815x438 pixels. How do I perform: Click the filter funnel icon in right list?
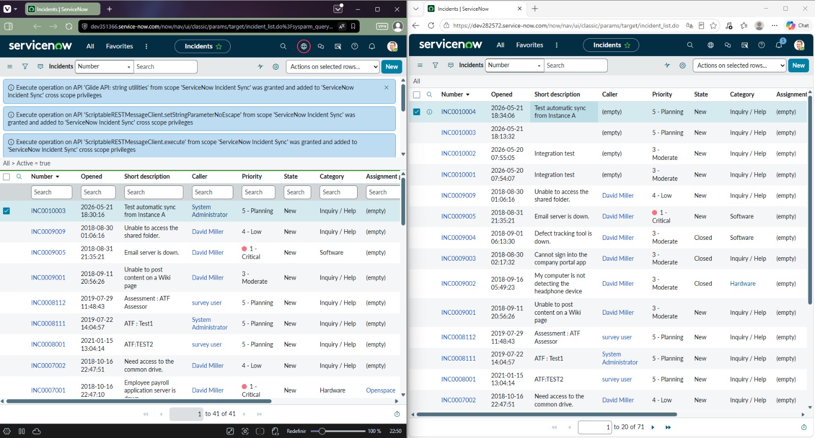(435, 65)
